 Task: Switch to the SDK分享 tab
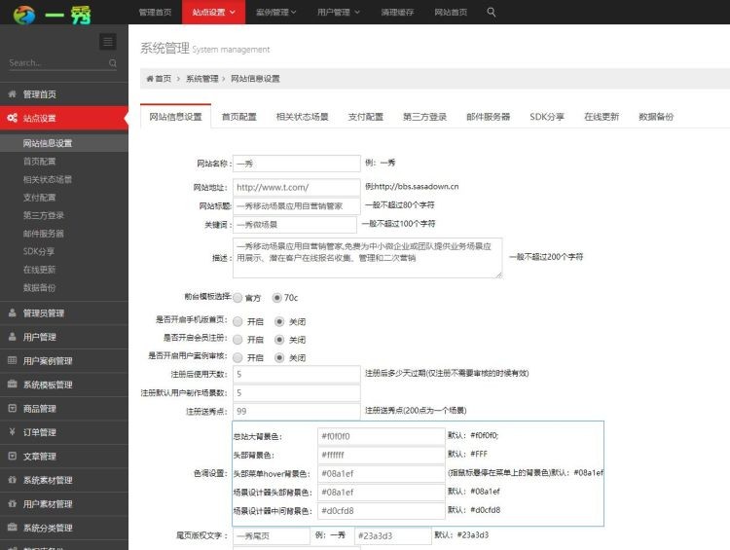[547, 117]
